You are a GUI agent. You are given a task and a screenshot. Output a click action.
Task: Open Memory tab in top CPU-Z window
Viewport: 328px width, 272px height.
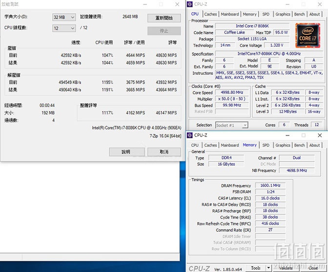(249, 14)
